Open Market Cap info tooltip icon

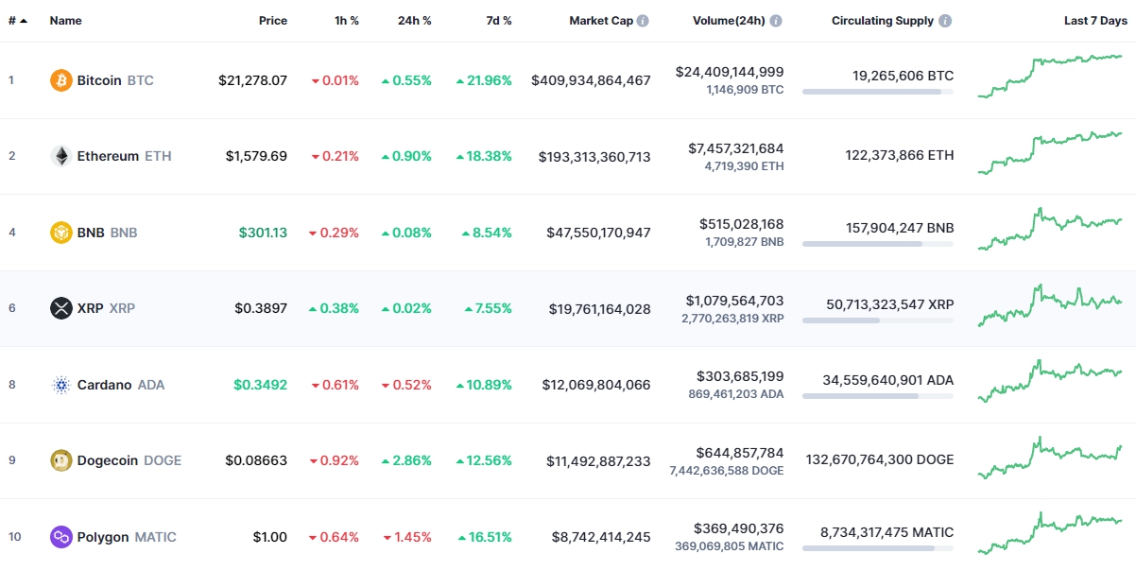pos(643,21)
